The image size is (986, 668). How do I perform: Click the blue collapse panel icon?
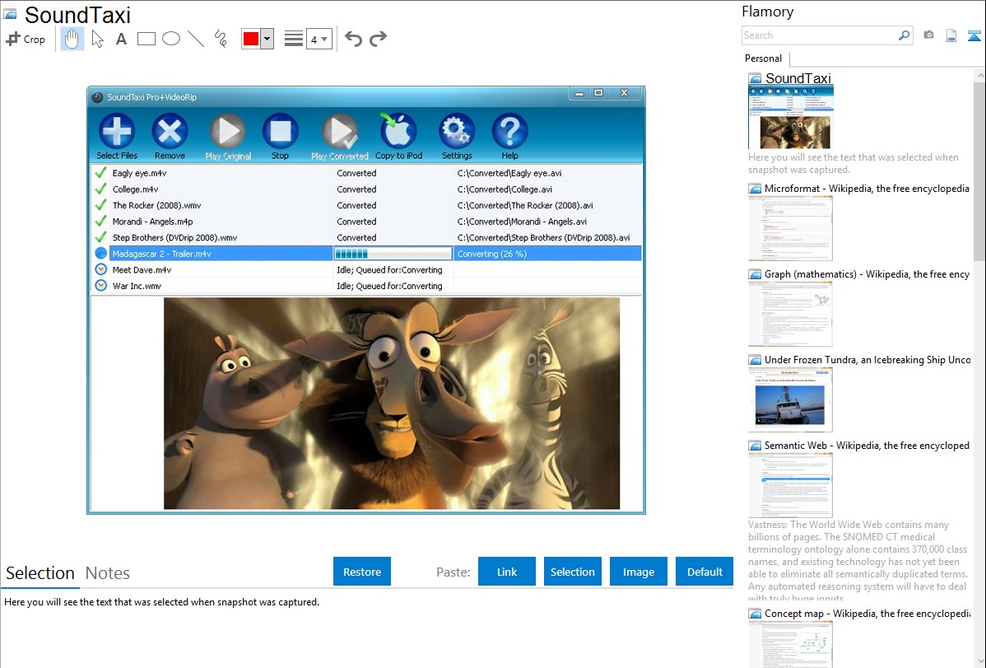click(x=974, y=35)
